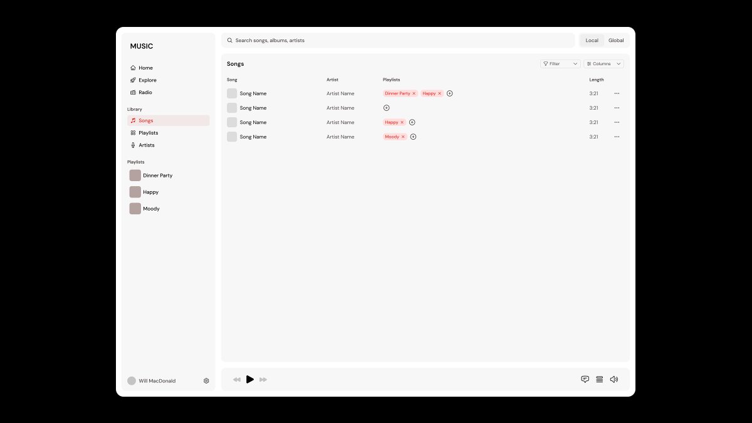Remove Dinner Party tag from first song
The width and height of the screenshot is (752, 423).
[414, 93]
